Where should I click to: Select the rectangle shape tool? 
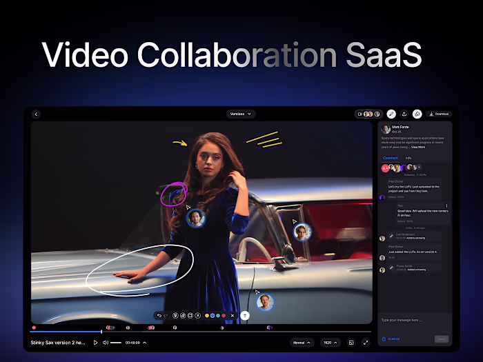pyautogui.click(x=190, y=316)
